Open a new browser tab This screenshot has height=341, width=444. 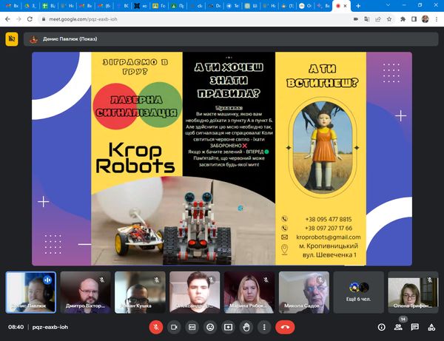tap(358, 6)
